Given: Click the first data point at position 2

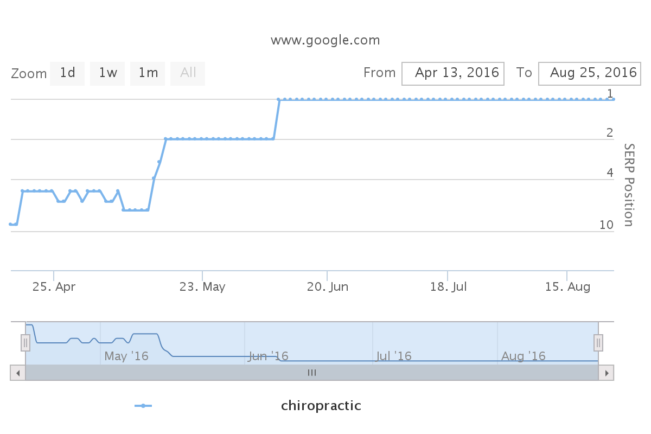Looking at the screenshot, I should point(165,139).
